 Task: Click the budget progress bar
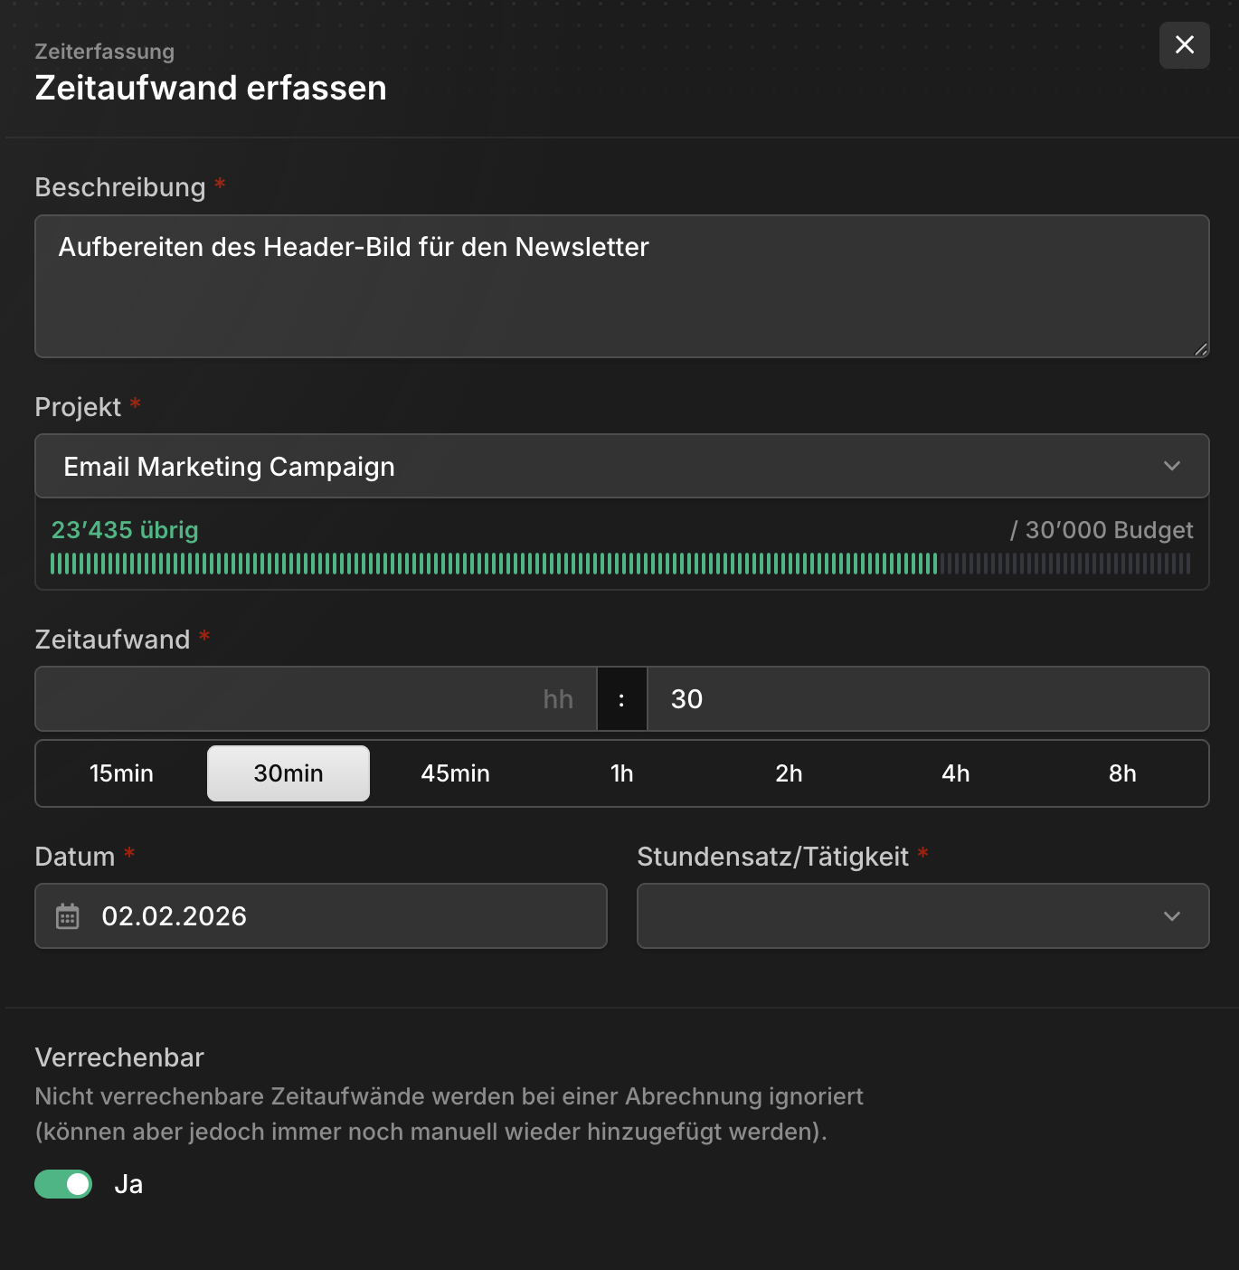point(620,564)
